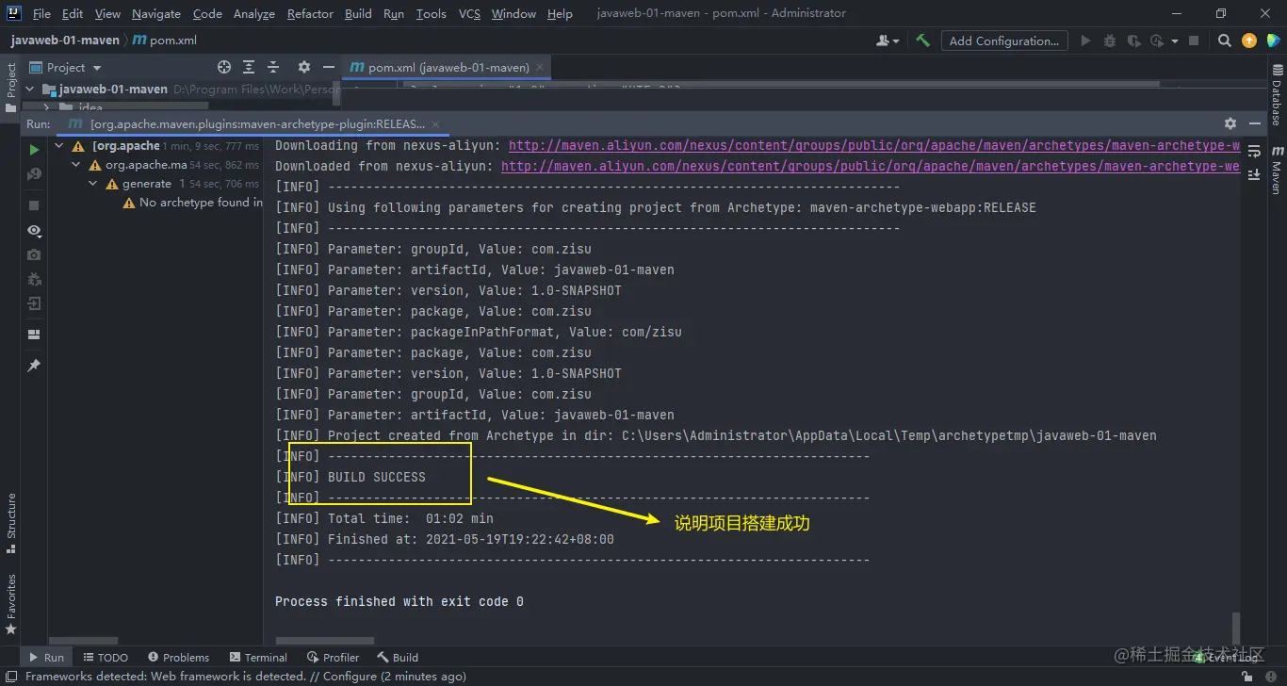Viewport: 1287px width, 686px height.
Task: Toggle the Structure tool window side tab
Action: coord(10,523)
